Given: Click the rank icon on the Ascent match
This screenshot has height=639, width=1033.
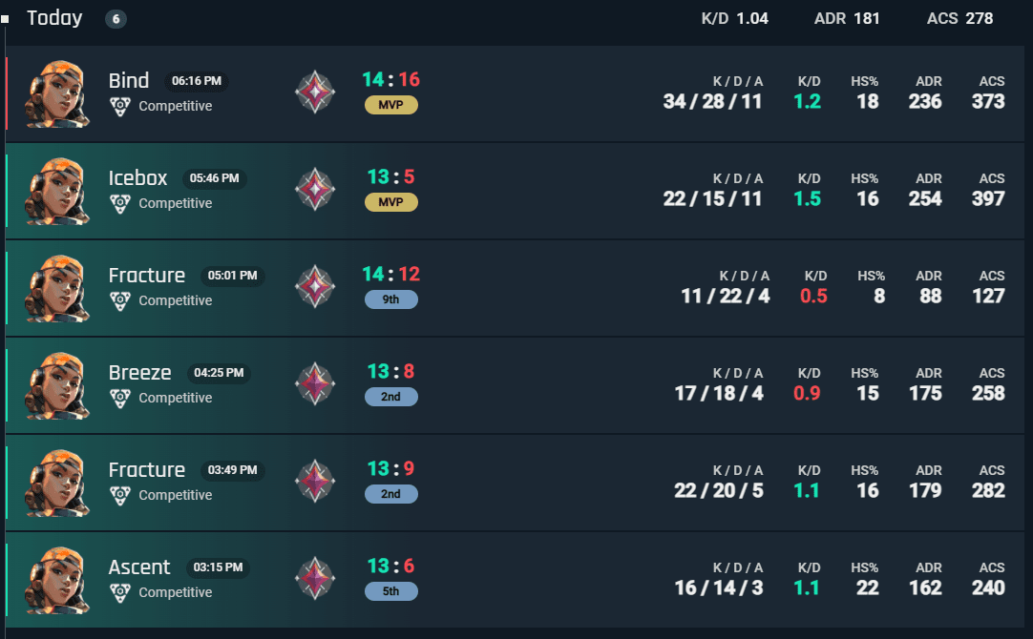Looking at the screenshot, I should point(315,579).
